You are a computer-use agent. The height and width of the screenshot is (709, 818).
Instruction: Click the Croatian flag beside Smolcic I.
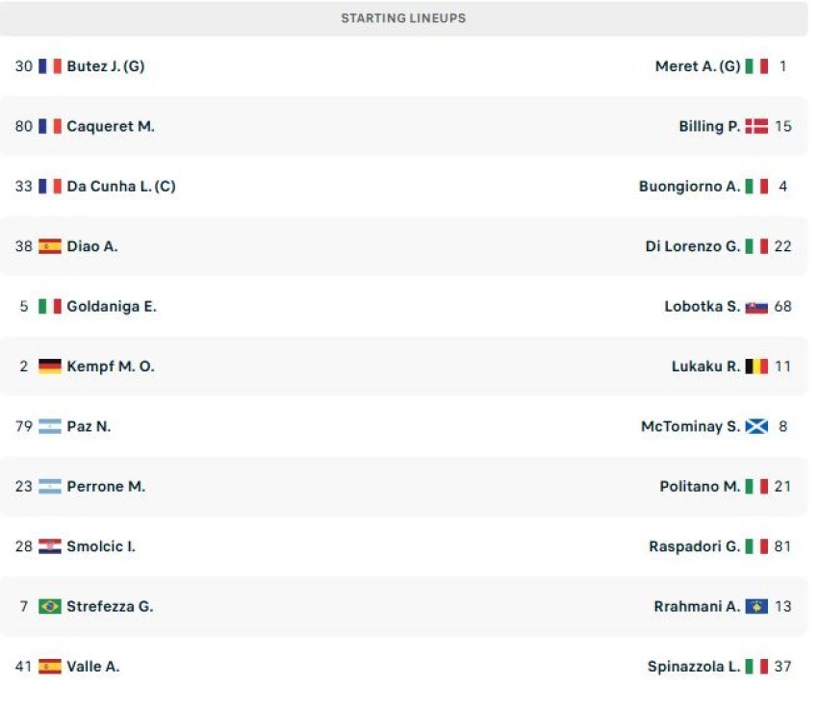(49, 546)
